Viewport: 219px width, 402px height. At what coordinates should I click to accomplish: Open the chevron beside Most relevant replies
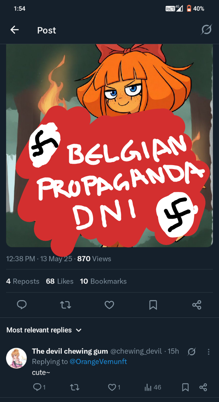tap(79, 330)
